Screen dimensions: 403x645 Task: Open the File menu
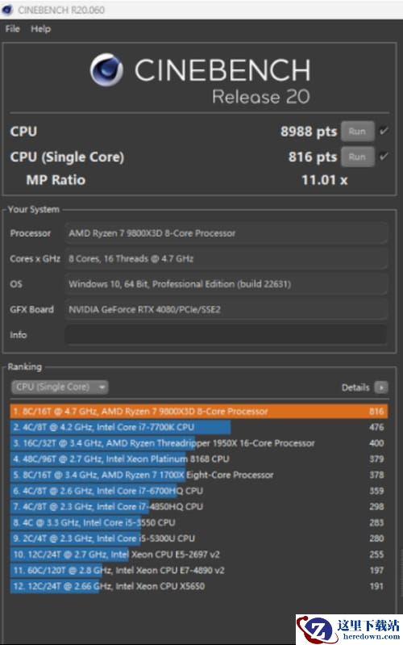coord(12,29)
